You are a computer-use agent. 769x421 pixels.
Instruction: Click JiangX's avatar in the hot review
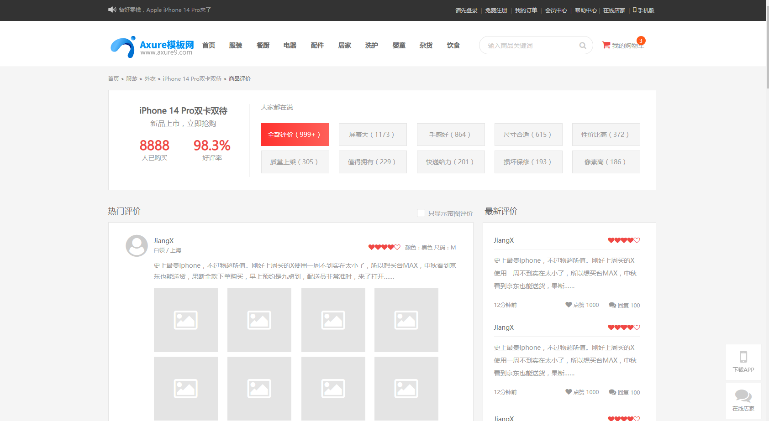137,246
